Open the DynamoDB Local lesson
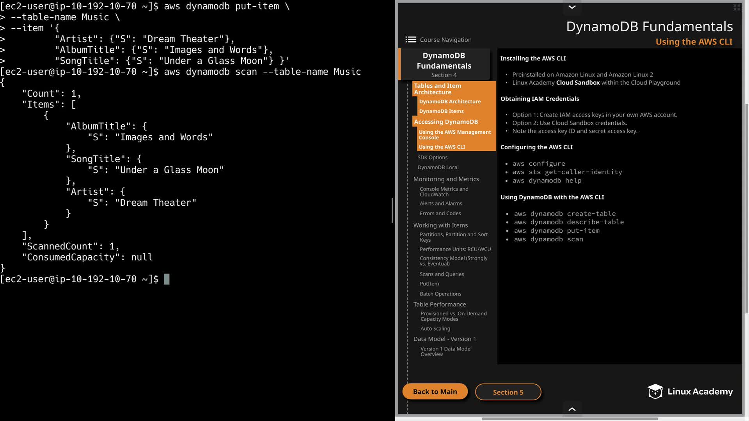 click(438, 167)
